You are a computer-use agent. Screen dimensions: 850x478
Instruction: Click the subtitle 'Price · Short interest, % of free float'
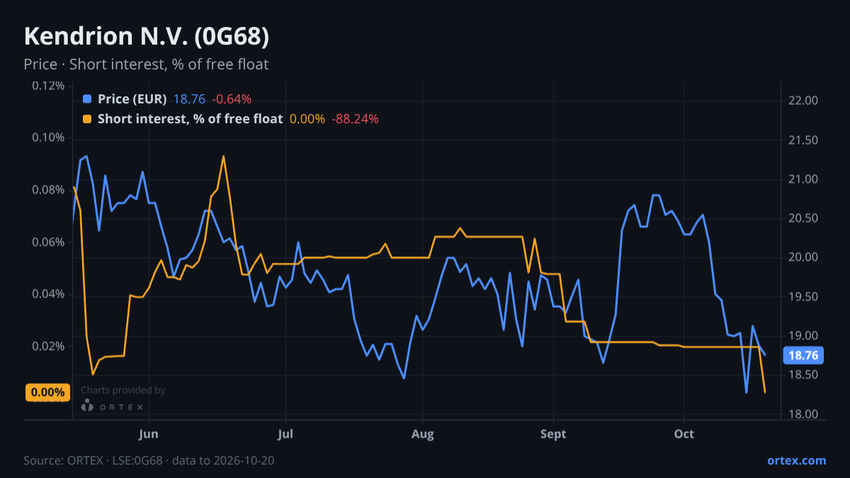point(146,64)
